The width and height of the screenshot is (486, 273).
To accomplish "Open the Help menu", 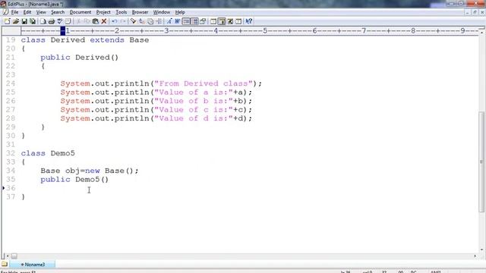I will (x=180, y=12).
